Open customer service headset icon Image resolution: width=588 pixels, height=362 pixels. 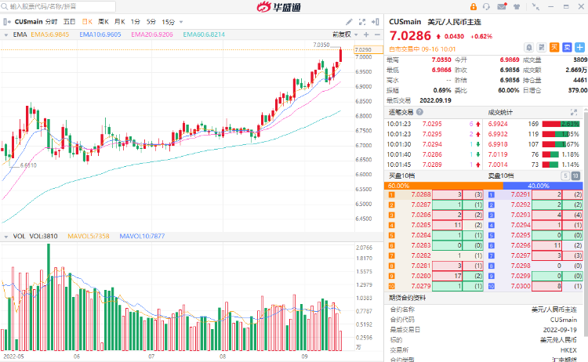click(486, 6)
